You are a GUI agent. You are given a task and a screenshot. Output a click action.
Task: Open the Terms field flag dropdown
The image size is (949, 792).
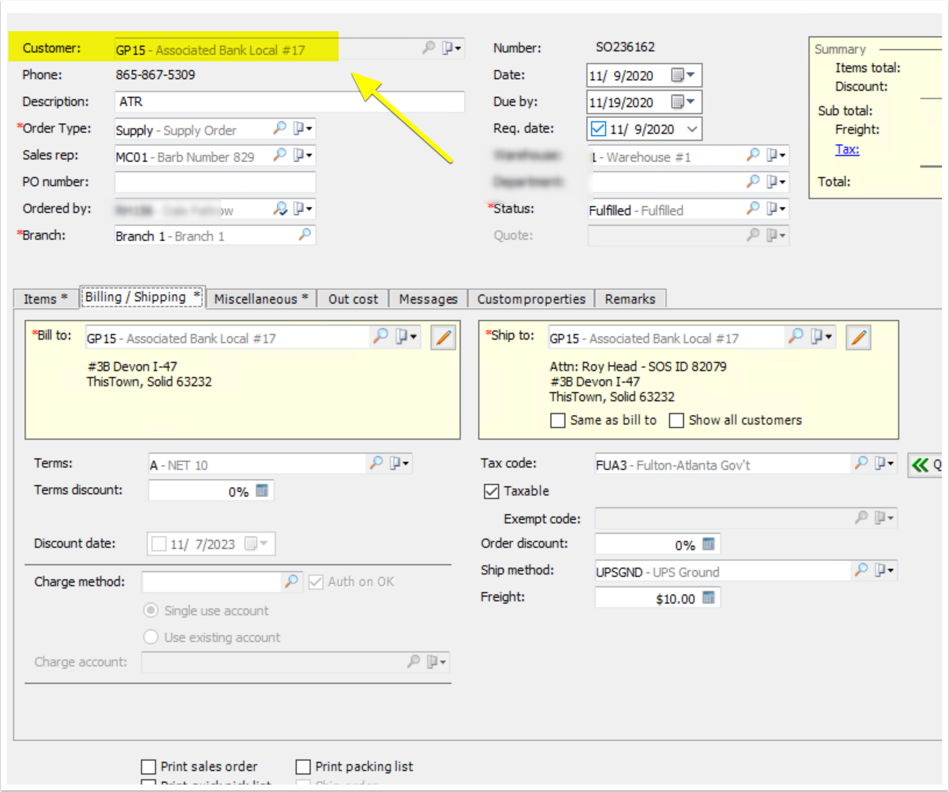tap(399, 463)
